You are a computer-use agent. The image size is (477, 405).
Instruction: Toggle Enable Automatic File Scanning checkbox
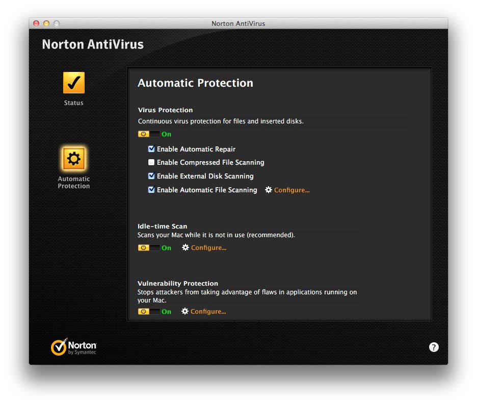151,190
